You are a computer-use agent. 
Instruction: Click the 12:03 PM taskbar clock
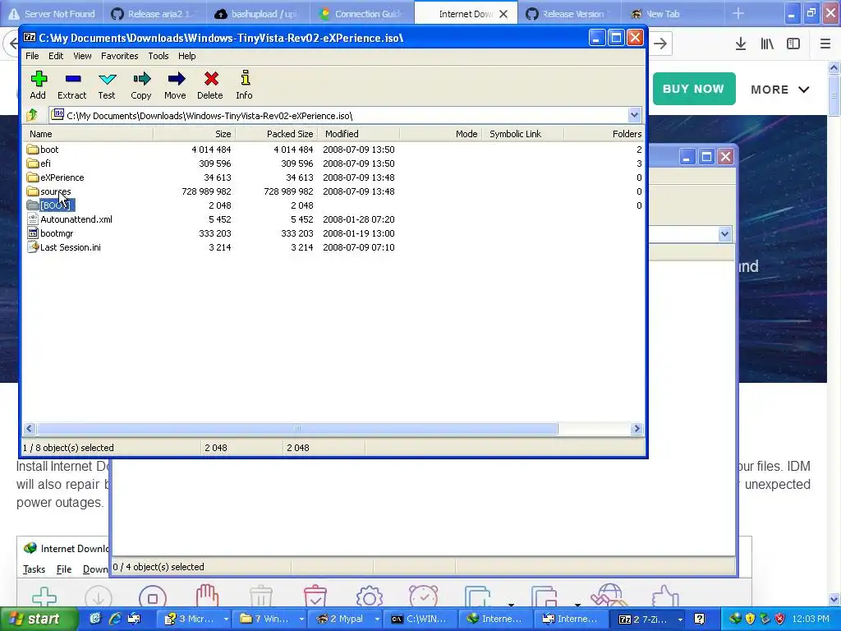(811, 619)
